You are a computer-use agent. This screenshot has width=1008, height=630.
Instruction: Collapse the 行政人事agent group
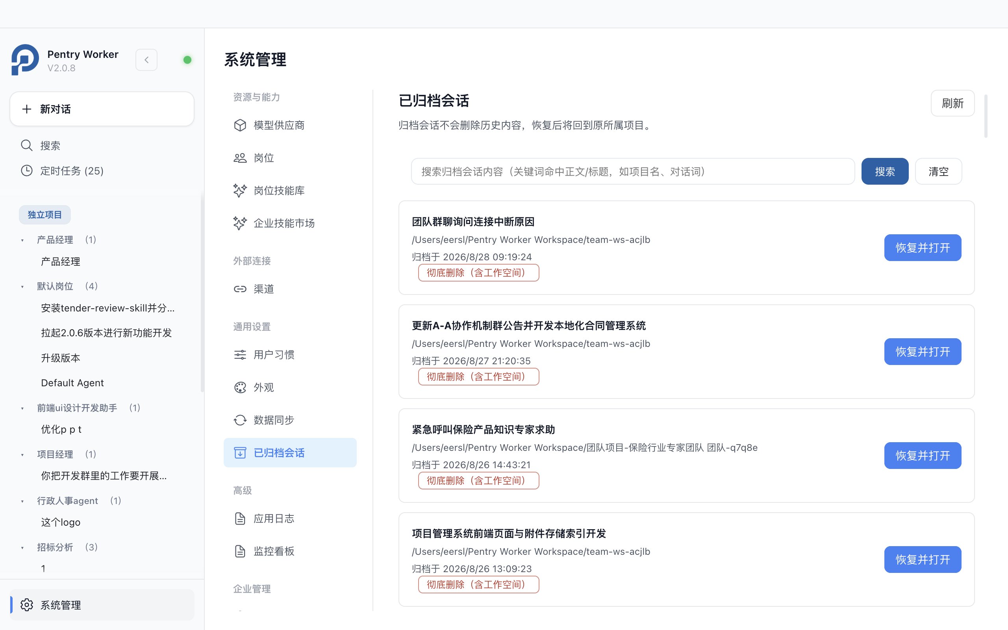(22, 501)
